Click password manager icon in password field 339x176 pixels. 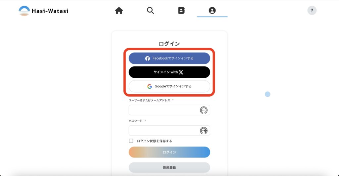(x=204, y=131)
